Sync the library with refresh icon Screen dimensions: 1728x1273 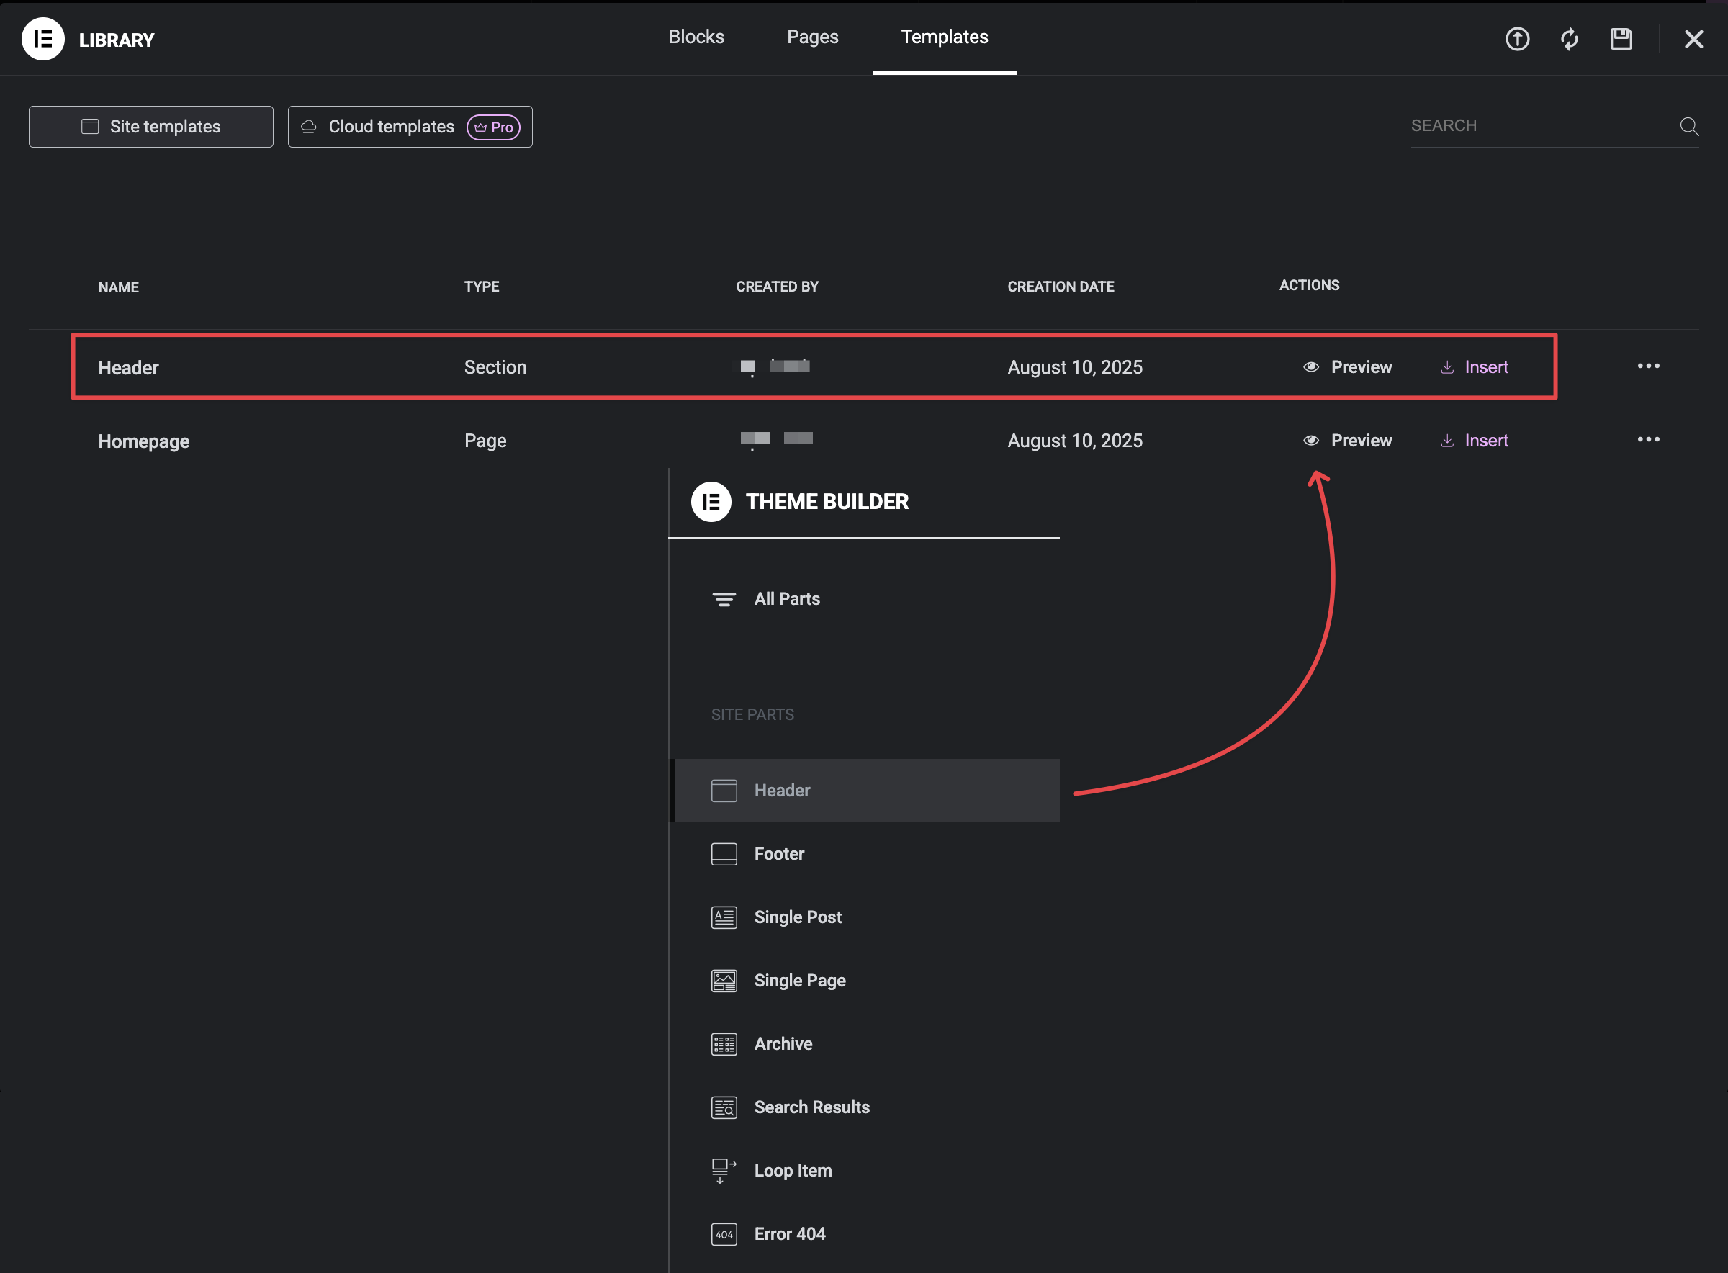click(x=1570, y=39)
